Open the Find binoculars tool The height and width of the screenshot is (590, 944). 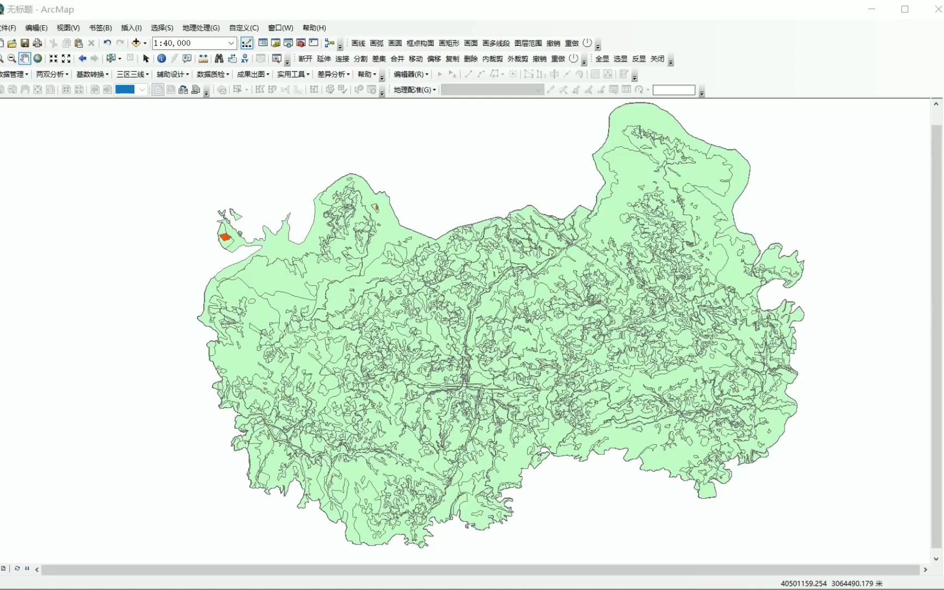(219, 58)
